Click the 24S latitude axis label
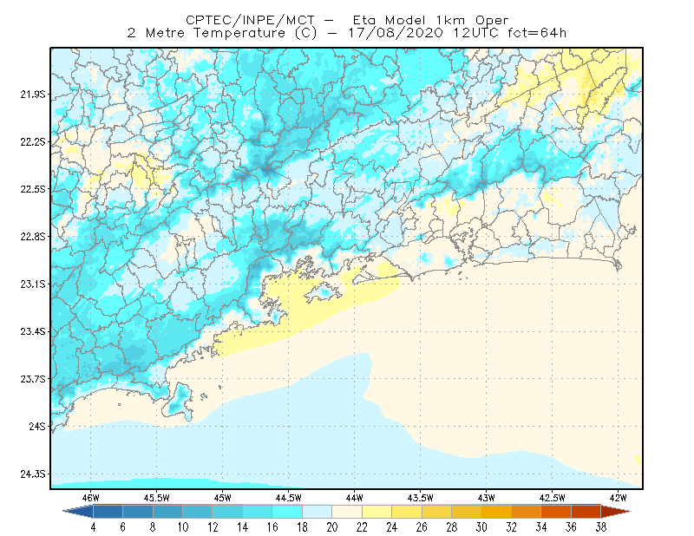 tap(37, 426)
